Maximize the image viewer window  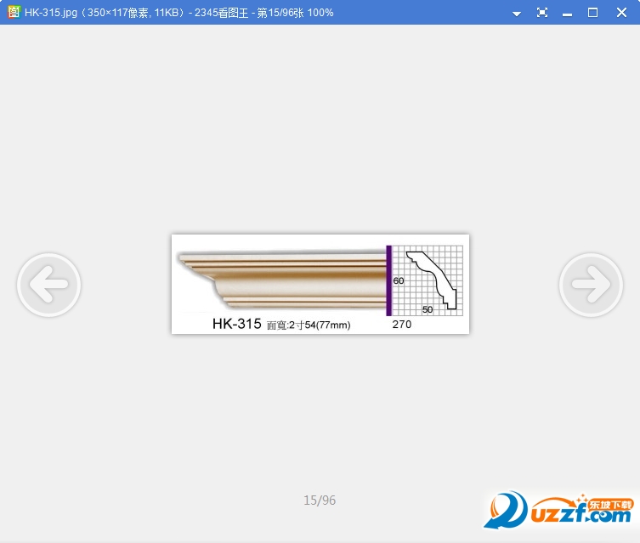(x=592, y=13)
